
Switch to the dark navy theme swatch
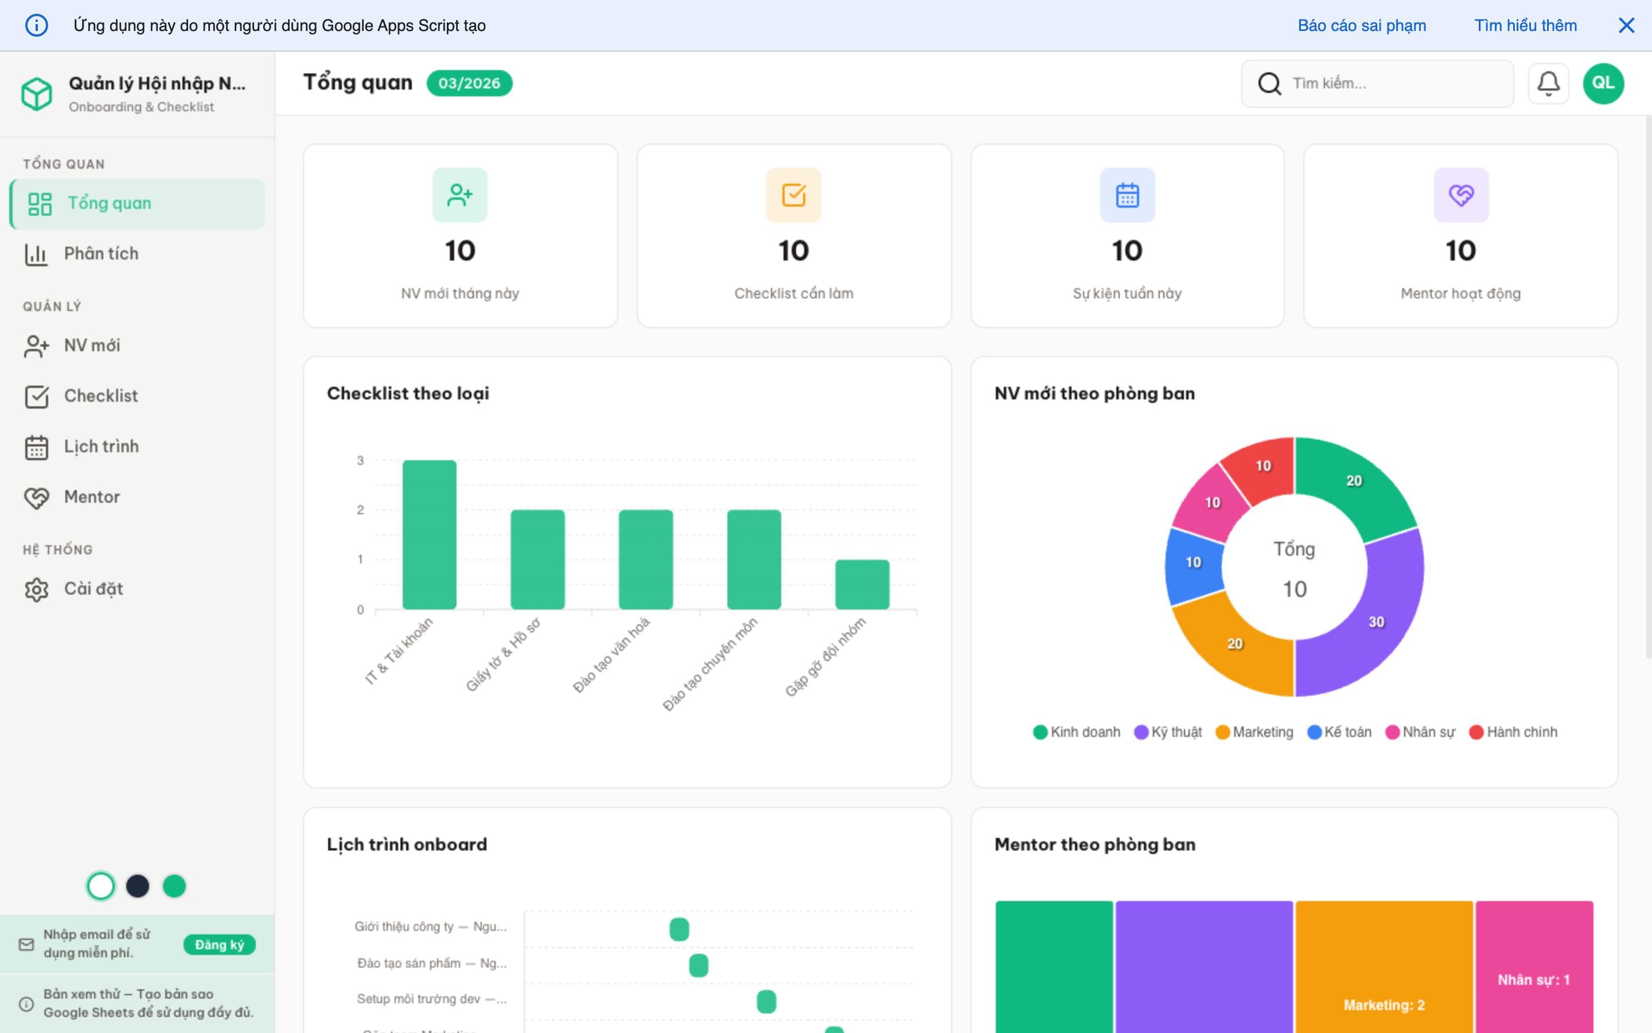(138, 886)
